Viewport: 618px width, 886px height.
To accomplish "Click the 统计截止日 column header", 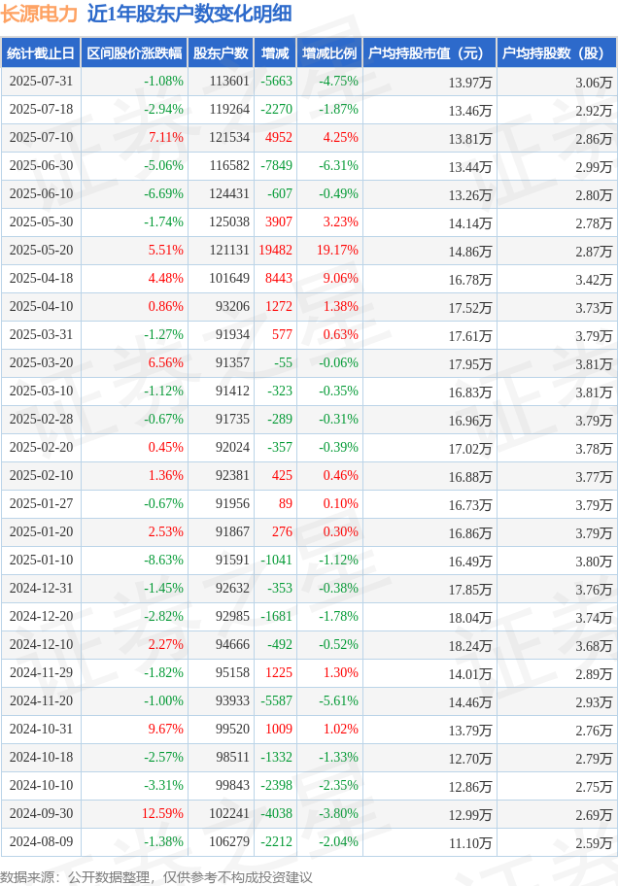I will [x=41, y=53].
